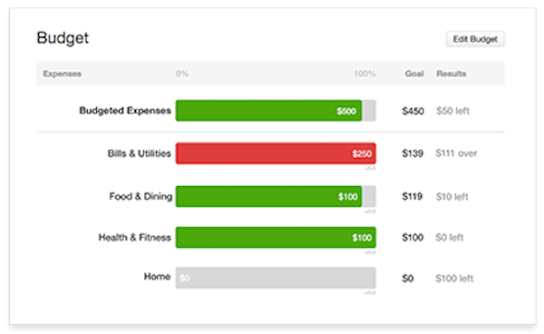Click the red Bills & Utilities progress bar
The width and height of the screenshot is (544, 334).
pos(276,153)
